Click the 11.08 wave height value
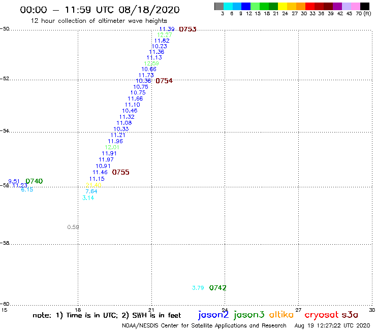This screenshot has width=376, height=330. pyautogui.click(x=124, y=123)
